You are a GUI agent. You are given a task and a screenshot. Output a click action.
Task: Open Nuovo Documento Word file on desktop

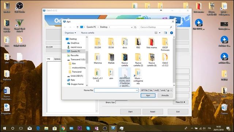tap(7, 93)
